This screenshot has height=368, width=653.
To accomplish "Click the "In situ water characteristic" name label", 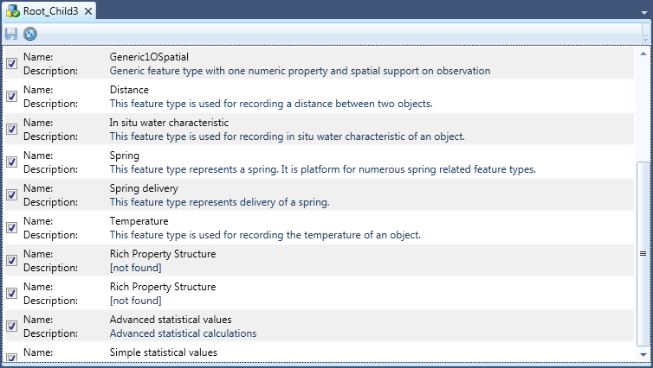I will tap(169, 123).
